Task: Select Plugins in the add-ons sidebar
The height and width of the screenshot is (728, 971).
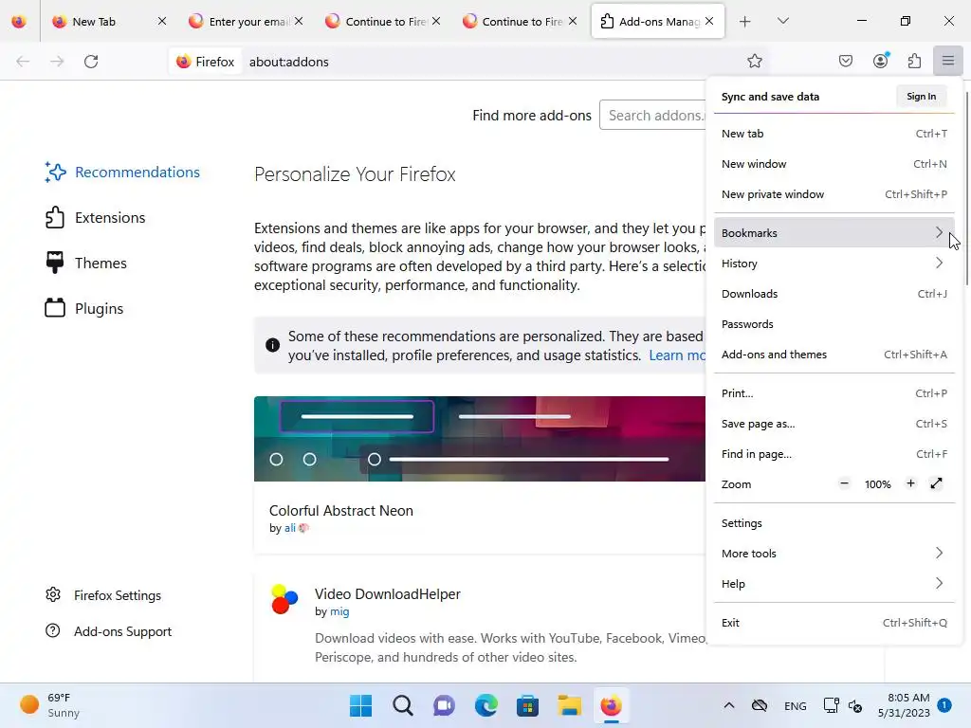Action: pyautogui.click(x=83, y=308)
